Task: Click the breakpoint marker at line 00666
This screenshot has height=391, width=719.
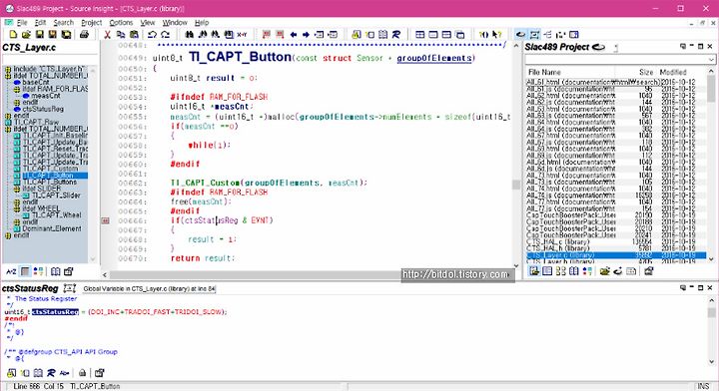Action: tap(106, 220)
